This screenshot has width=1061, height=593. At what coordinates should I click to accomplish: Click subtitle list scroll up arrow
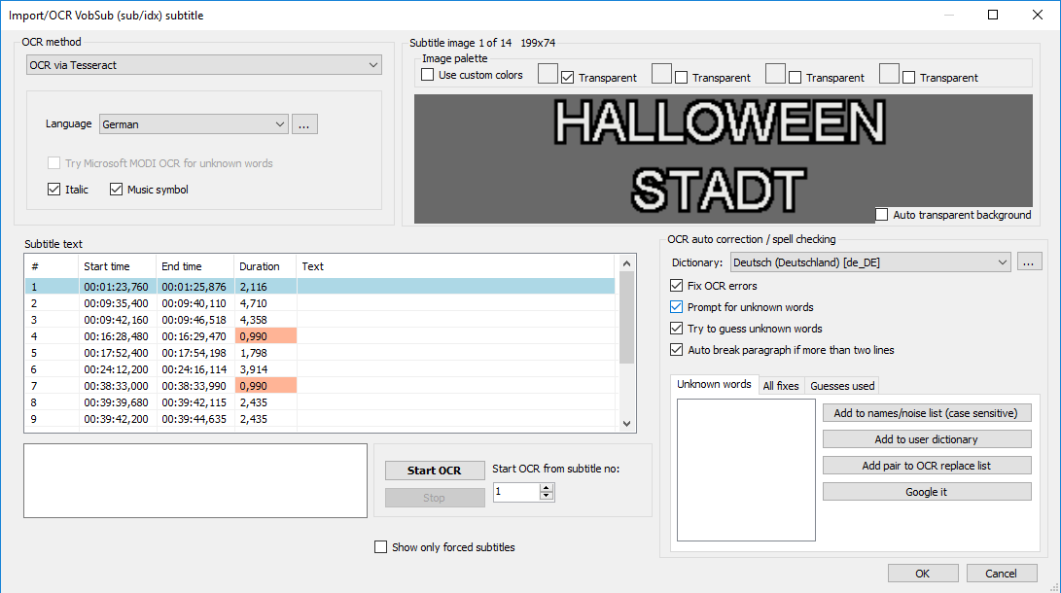[x=626, y=263]
